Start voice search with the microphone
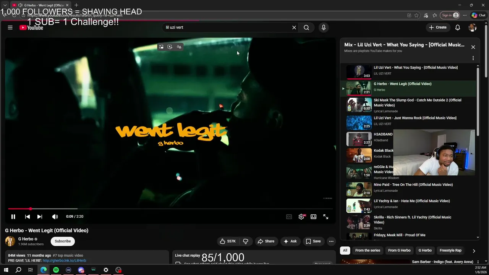Viewport: 489px width, 275px height. 324,27
